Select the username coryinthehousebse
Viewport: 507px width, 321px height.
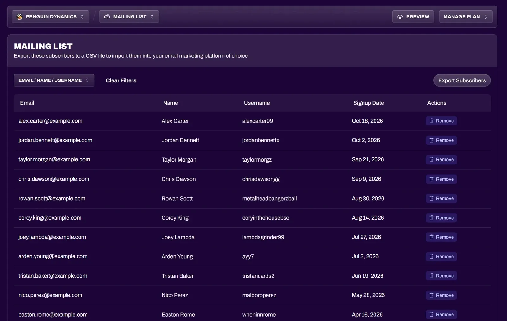pos(266,218)
